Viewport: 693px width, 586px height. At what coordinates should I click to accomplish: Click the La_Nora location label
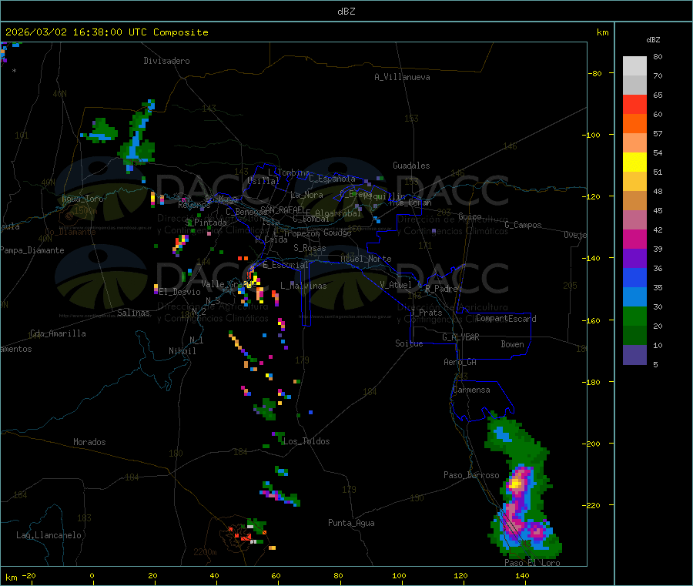(x=306, y=195)
